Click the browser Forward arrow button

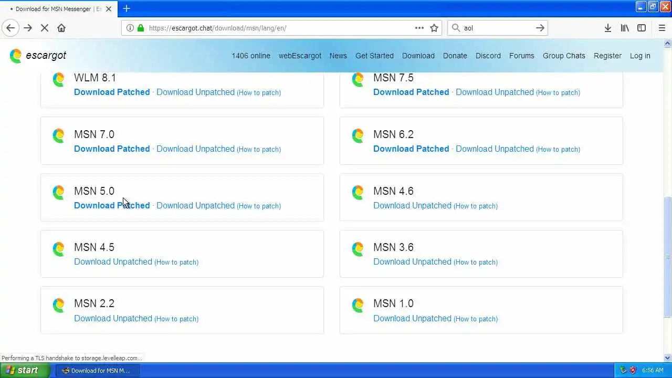point(28,28)
